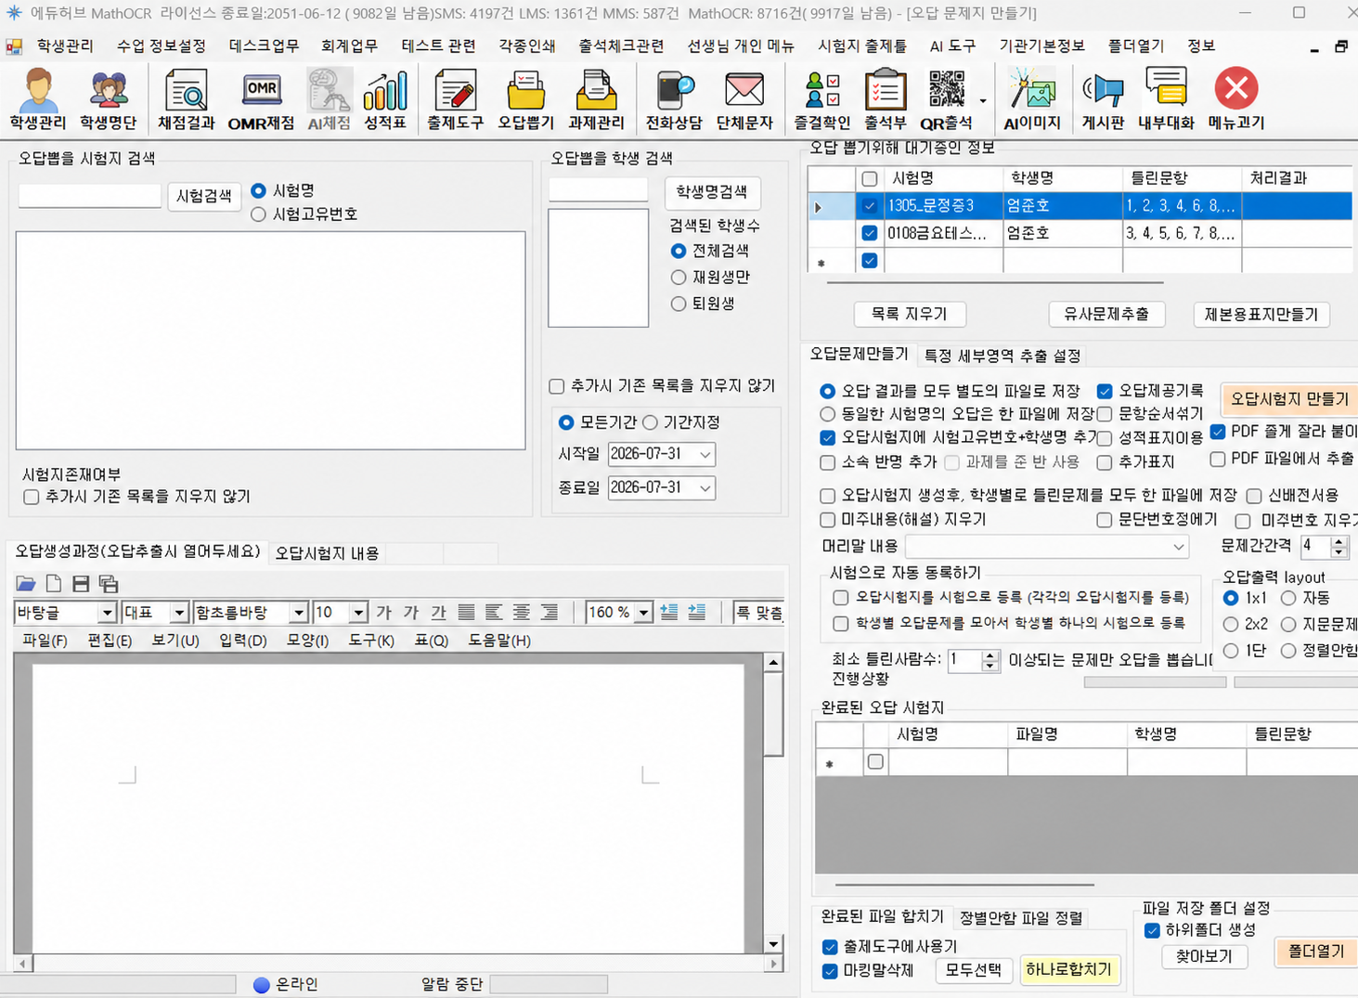This screenshot has width=1358, height=998.
Task: Click the red 메뉴끄기 icon
Action: [x=1235, y=98]
